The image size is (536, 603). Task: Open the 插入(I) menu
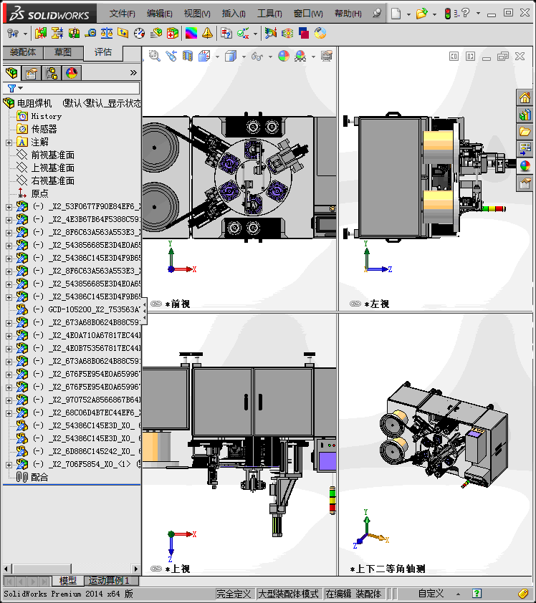tap(234, 14)
